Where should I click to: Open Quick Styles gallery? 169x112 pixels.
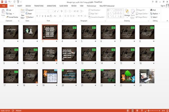click(x=133, y=14)
